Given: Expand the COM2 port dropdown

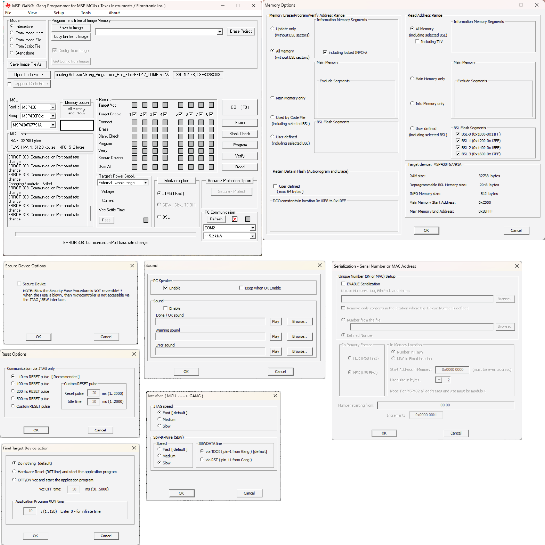Looking at the screenshot, I should click(253, 228).
